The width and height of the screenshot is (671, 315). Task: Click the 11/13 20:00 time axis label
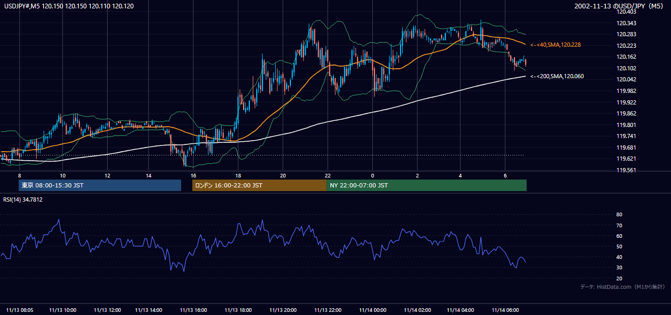[283, 310]
